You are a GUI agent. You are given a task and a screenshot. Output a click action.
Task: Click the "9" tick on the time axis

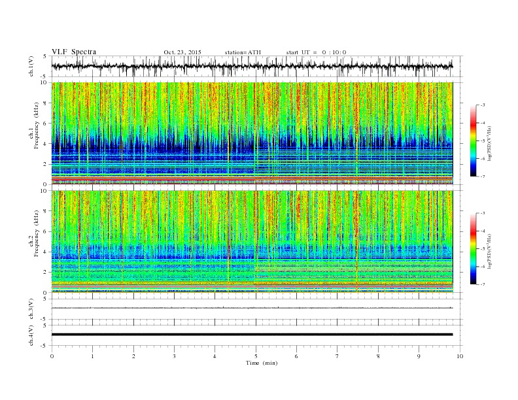[419, 356]
